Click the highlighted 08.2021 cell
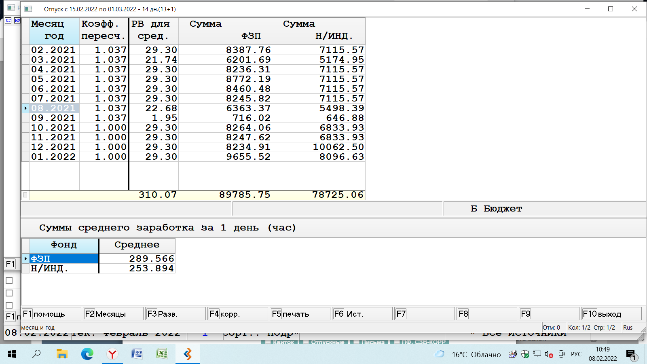 (x=54, y=108)
